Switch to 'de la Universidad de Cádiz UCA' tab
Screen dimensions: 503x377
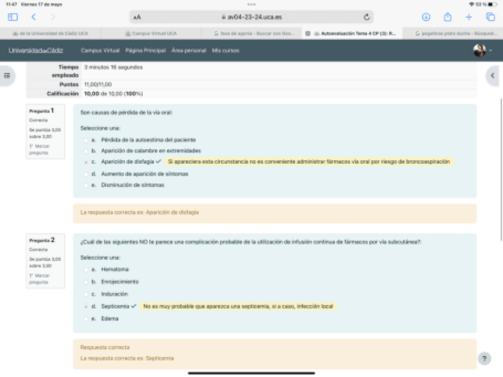pyautogui.click(x=50, y=33)
